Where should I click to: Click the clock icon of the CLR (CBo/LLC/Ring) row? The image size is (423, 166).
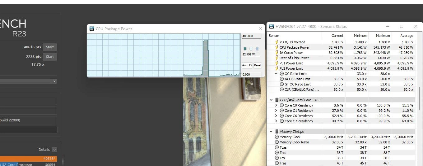(282, 90)
